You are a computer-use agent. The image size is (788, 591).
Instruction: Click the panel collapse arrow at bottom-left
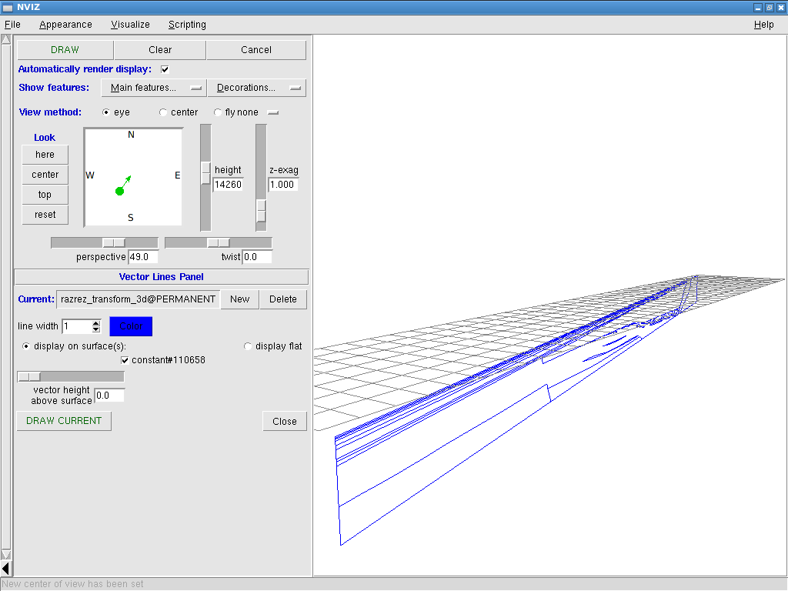6,569
